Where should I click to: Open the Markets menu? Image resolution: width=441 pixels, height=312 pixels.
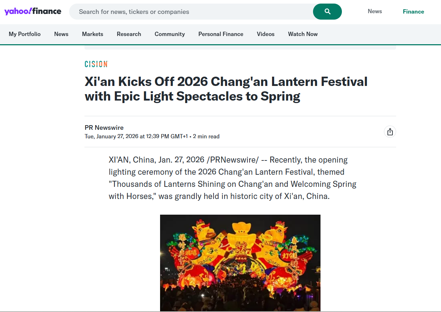click(93, 34)
